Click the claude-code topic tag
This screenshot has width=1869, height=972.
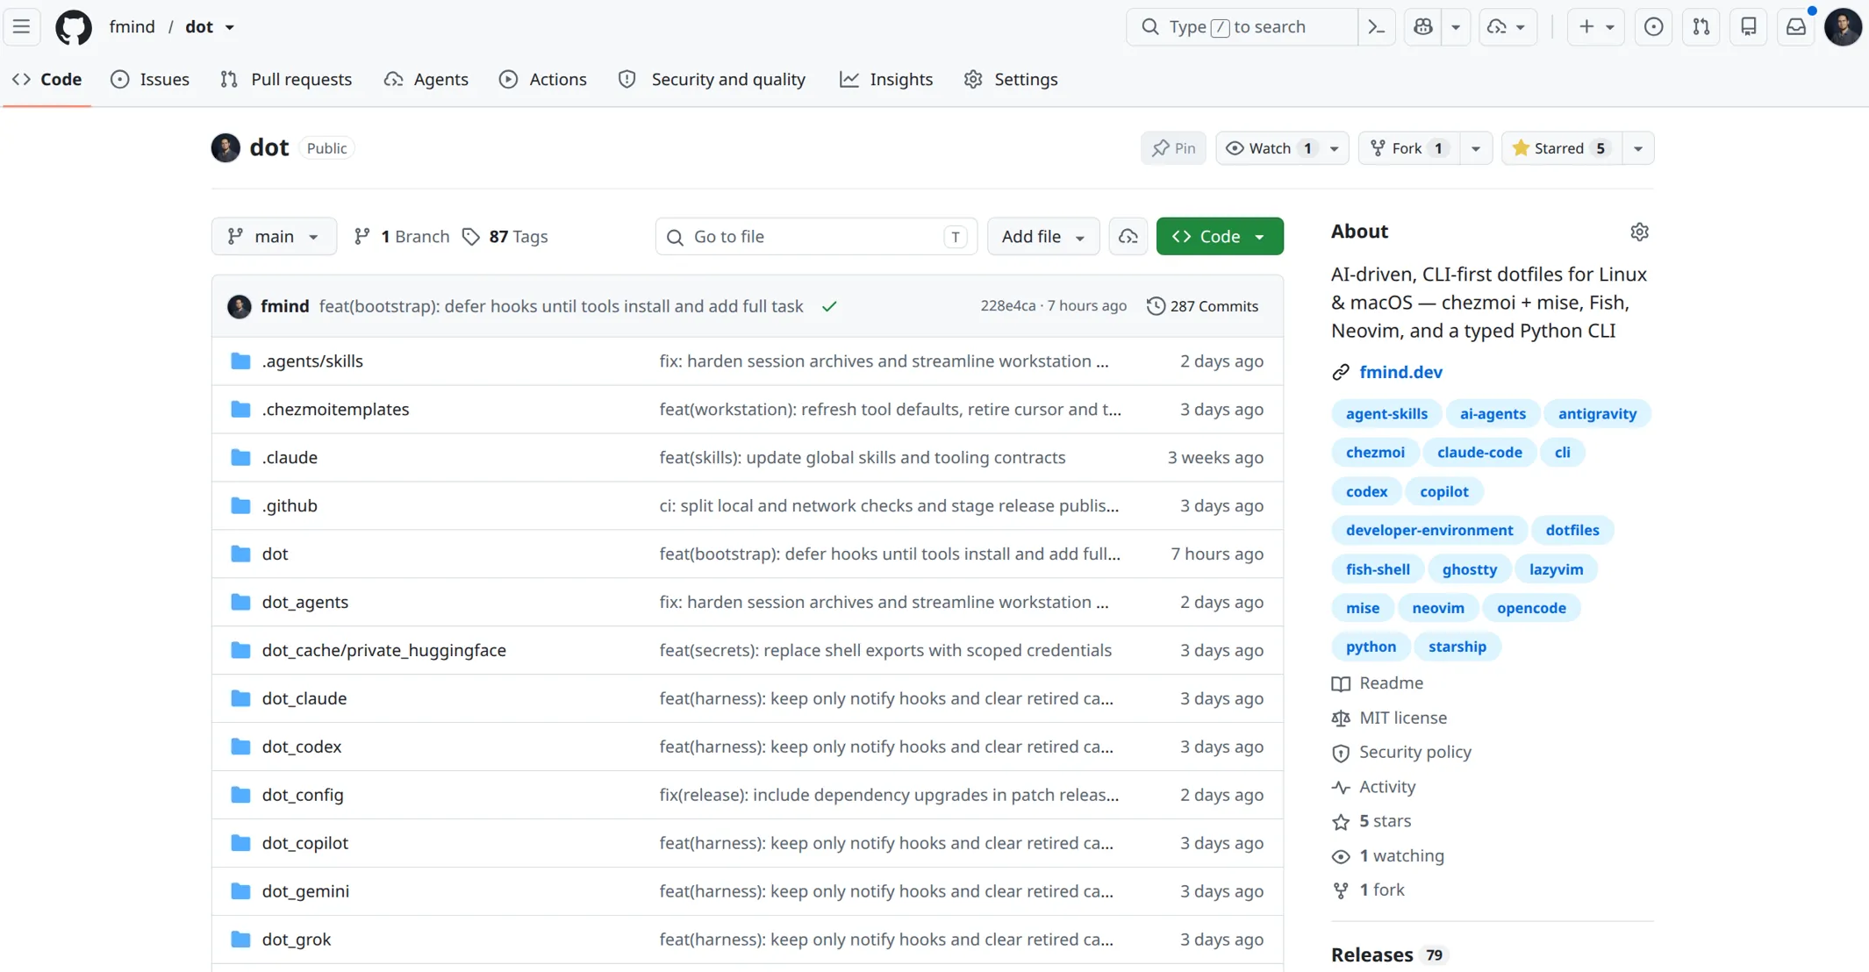pyautogui.click(x=1479, y=453)
